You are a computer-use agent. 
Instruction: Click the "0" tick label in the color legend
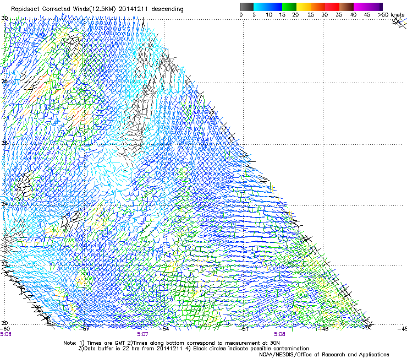tap(241, 14)
